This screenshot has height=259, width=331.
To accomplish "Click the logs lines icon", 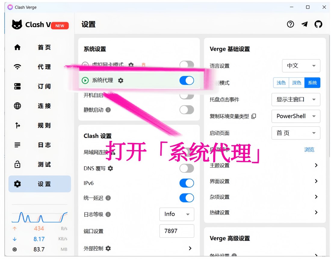I will 17,145.
